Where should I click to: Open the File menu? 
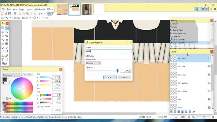point(3,9)
